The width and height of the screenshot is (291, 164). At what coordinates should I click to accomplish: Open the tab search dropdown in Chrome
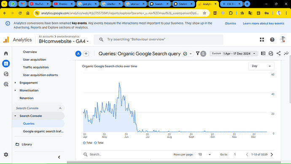pos(4,4)
